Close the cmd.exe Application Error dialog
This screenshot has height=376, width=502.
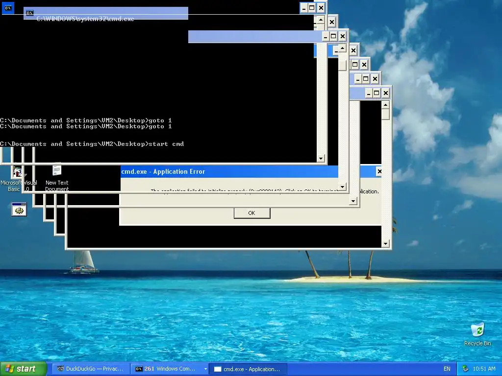click(x=379, y=171)
